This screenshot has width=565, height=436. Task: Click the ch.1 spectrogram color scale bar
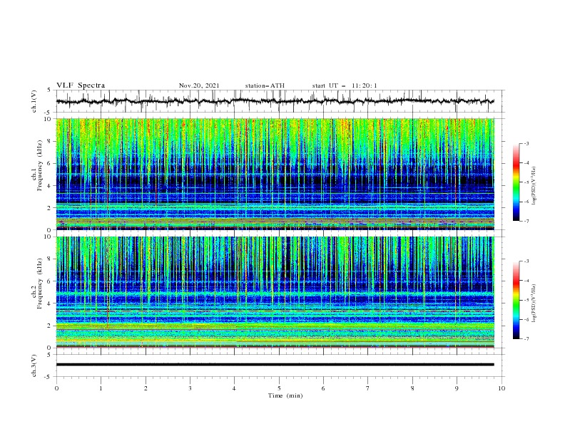coord(516,182)
